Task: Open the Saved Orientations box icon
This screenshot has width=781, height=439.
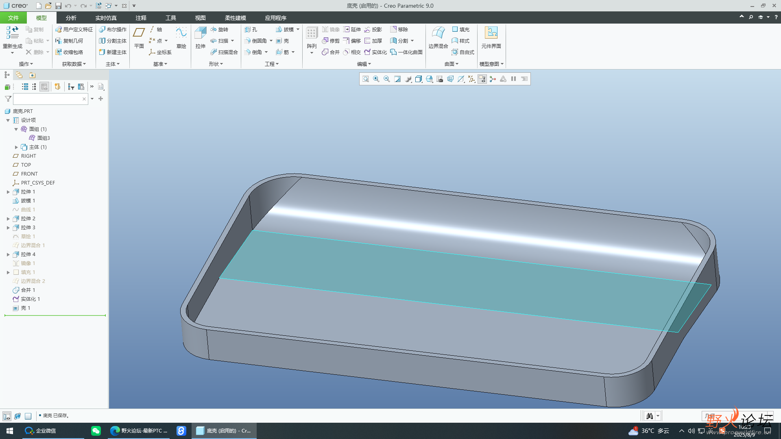Action: click(x=419, y=79)
